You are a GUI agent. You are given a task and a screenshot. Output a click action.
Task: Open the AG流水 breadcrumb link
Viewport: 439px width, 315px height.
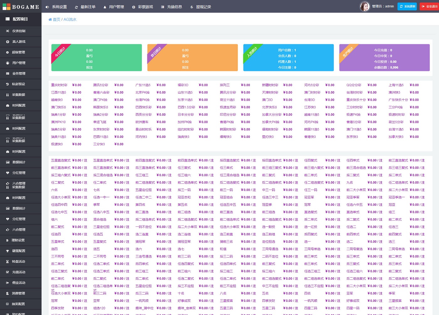pyautogui.click(x=70, y=19)
